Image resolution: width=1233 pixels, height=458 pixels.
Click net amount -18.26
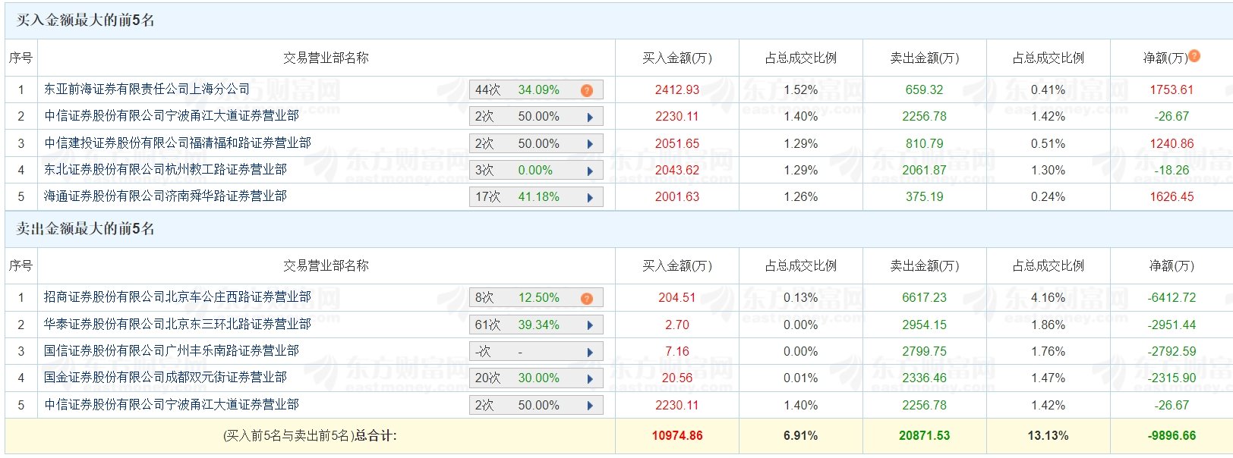coord(1172,170)
